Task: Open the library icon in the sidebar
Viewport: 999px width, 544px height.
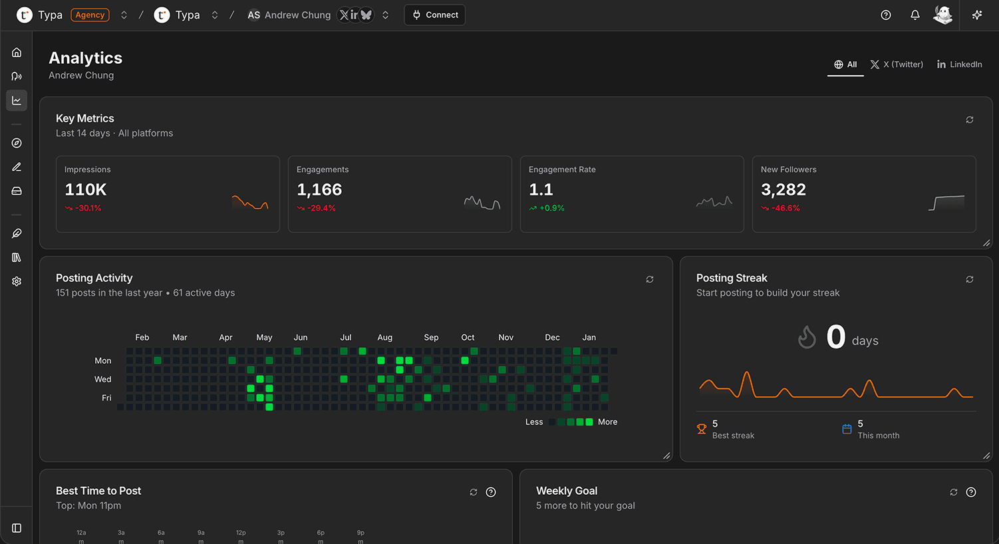Action: (16, 257)
